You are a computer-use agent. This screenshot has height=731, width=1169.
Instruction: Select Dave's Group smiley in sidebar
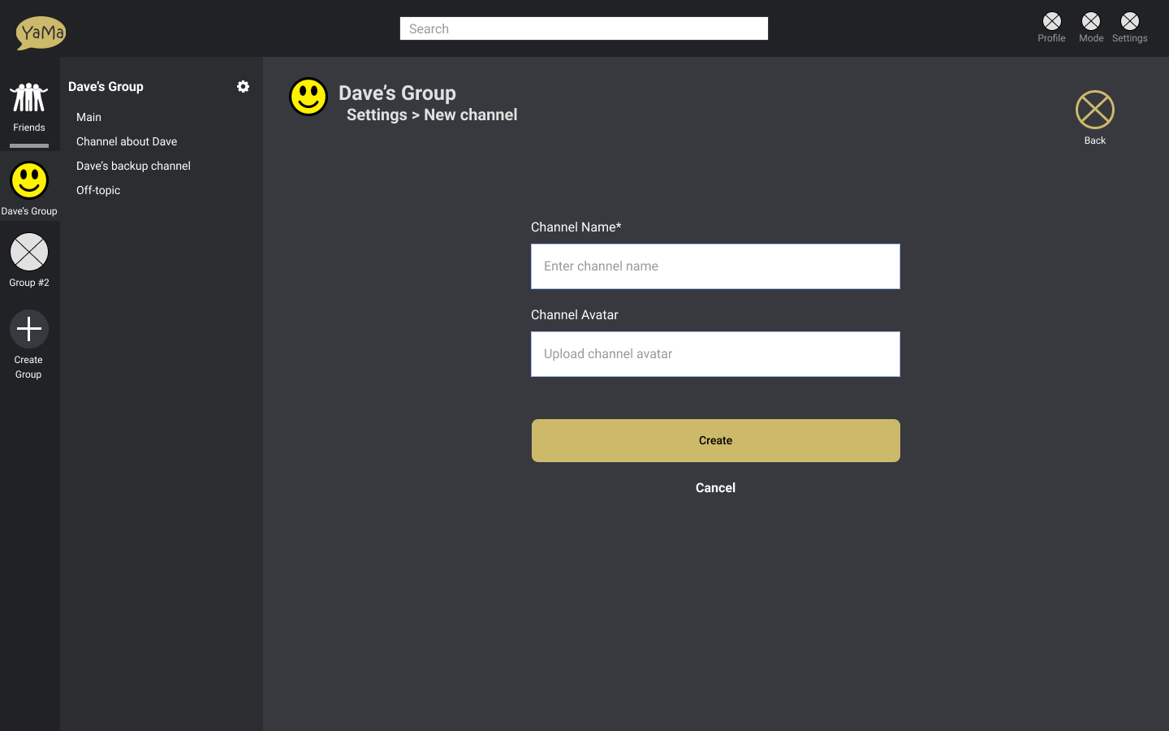coord(29,181)
